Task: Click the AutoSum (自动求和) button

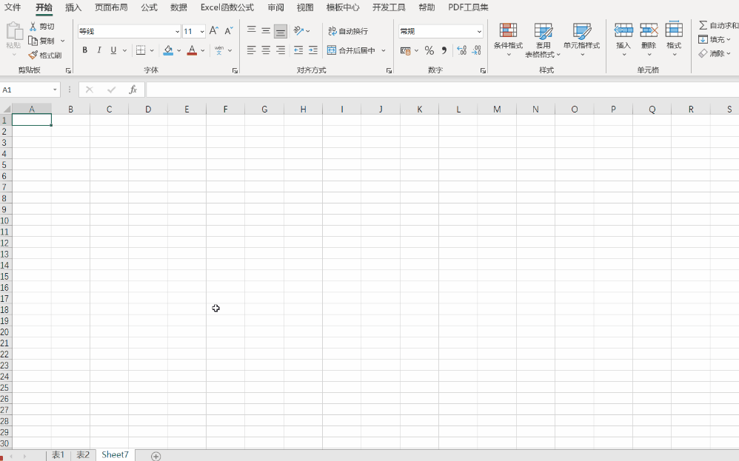Action: click(718, 25)
